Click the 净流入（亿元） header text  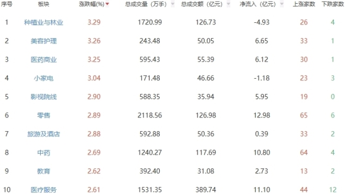257,4
